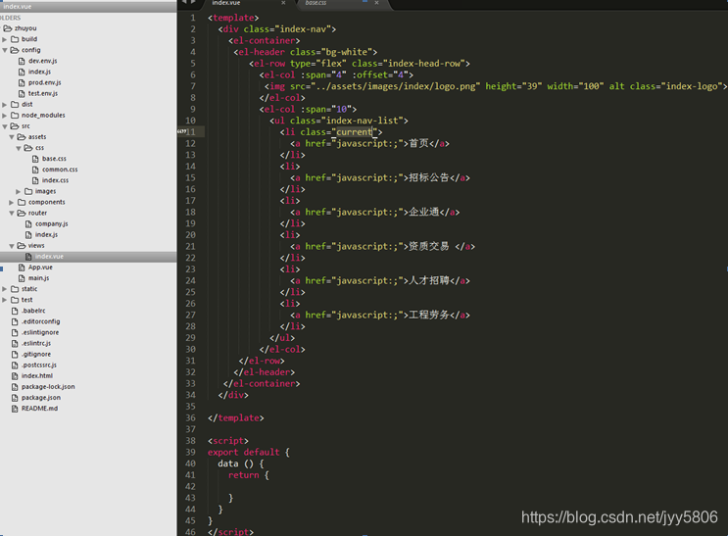Click the zhuyou root folder icon
728x536 pixels.
[8, 28]
